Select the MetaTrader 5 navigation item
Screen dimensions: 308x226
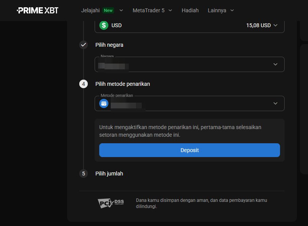pos(149,10)
